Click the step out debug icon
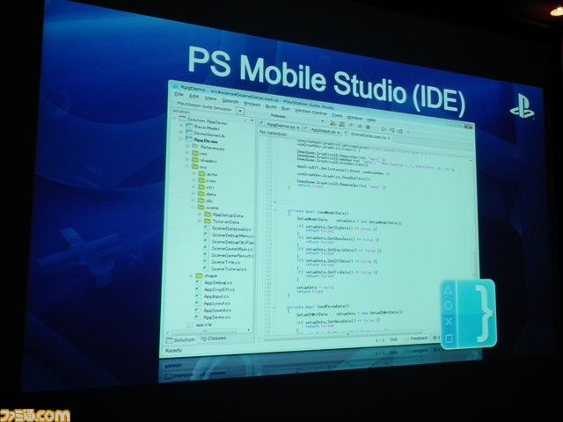563x422 pixels. pos(400,131)
